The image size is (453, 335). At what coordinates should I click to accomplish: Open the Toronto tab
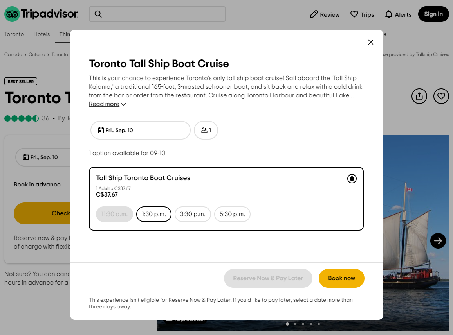point(14,34)
